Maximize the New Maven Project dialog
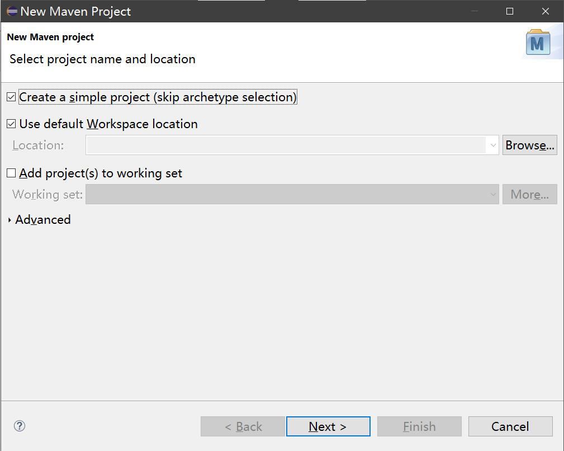 (x=510, y=11)
